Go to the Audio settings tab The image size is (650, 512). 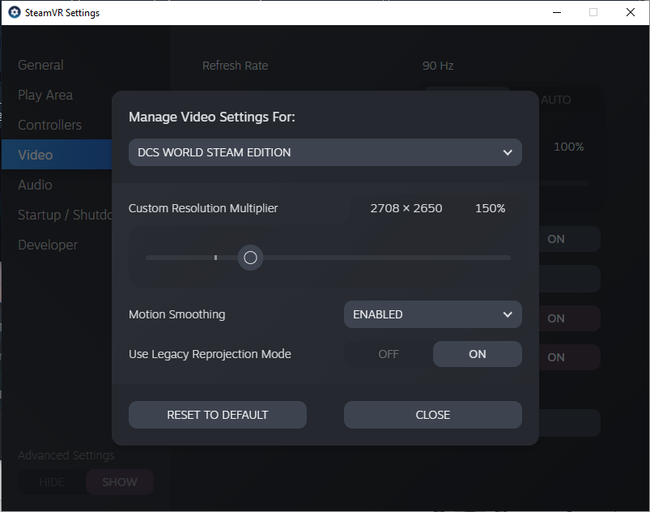click(x=35, y=185)
